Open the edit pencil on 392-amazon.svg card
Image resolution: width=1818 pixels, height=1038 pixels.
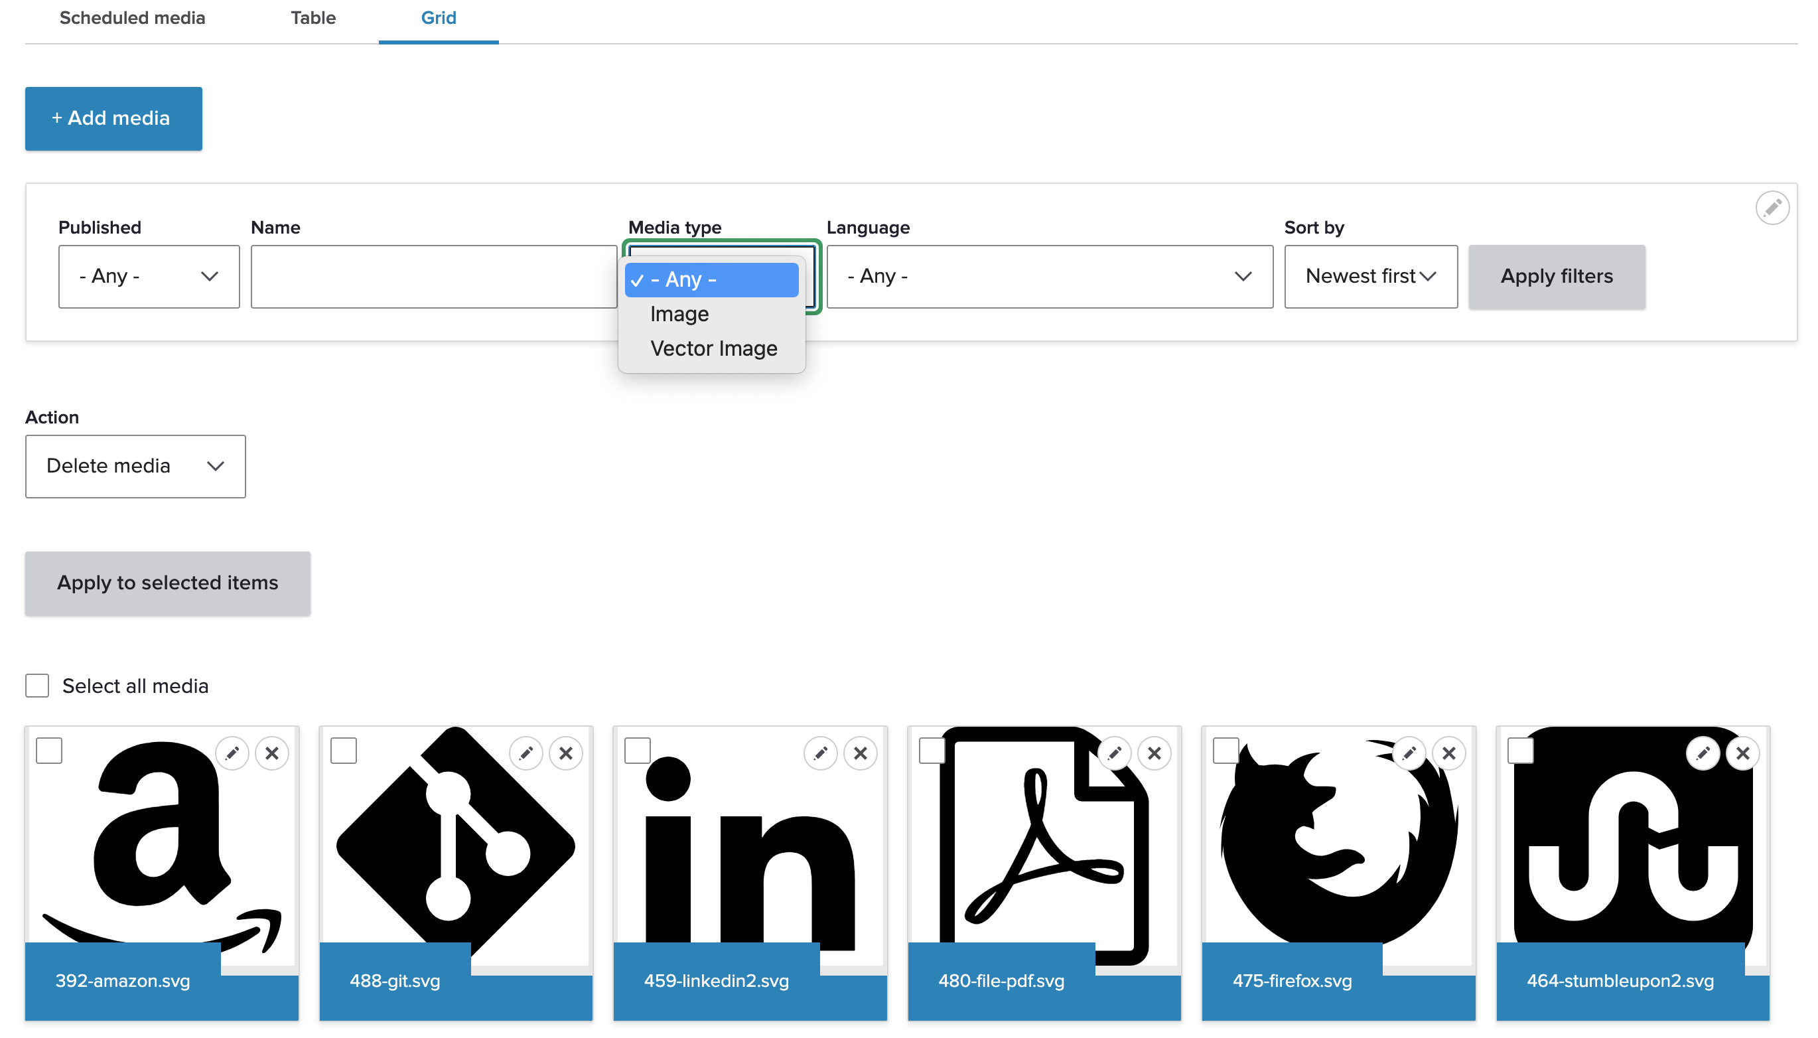tap(232, 753)
